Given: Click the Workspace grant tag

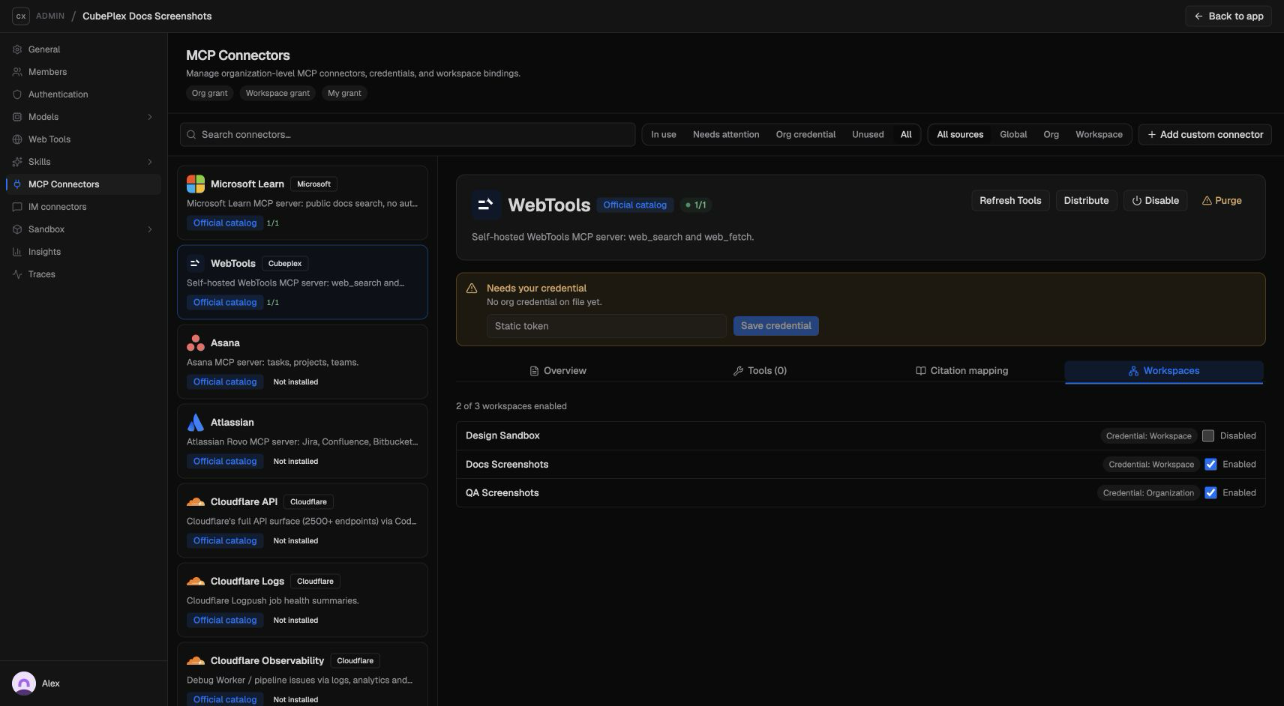Looking at the screenshot, I should coord(277,94).
